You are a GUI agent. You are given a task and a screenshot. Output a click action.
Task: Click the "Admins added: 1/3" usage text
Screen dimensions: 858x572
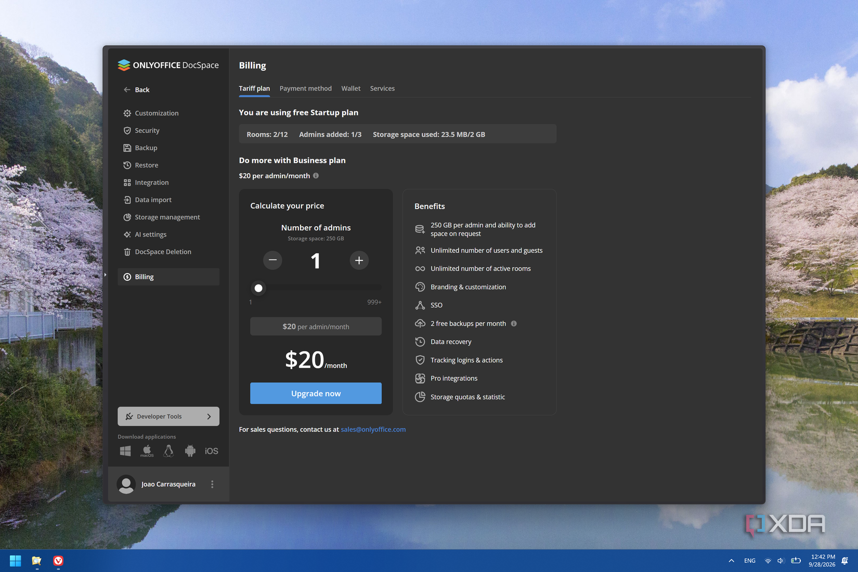click(330, 134)
